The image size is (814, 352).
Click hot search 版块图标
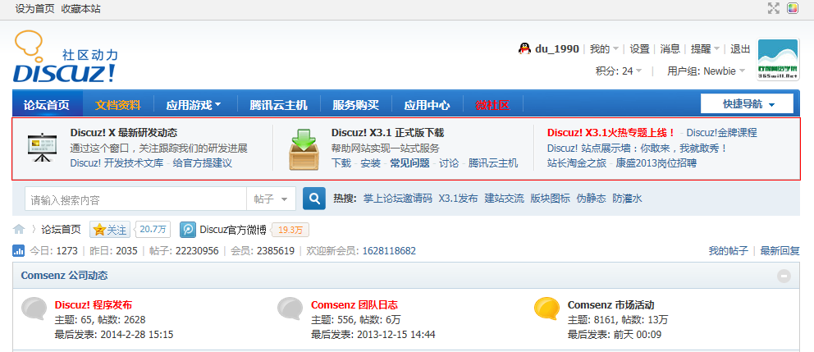(x=551, y=199)
